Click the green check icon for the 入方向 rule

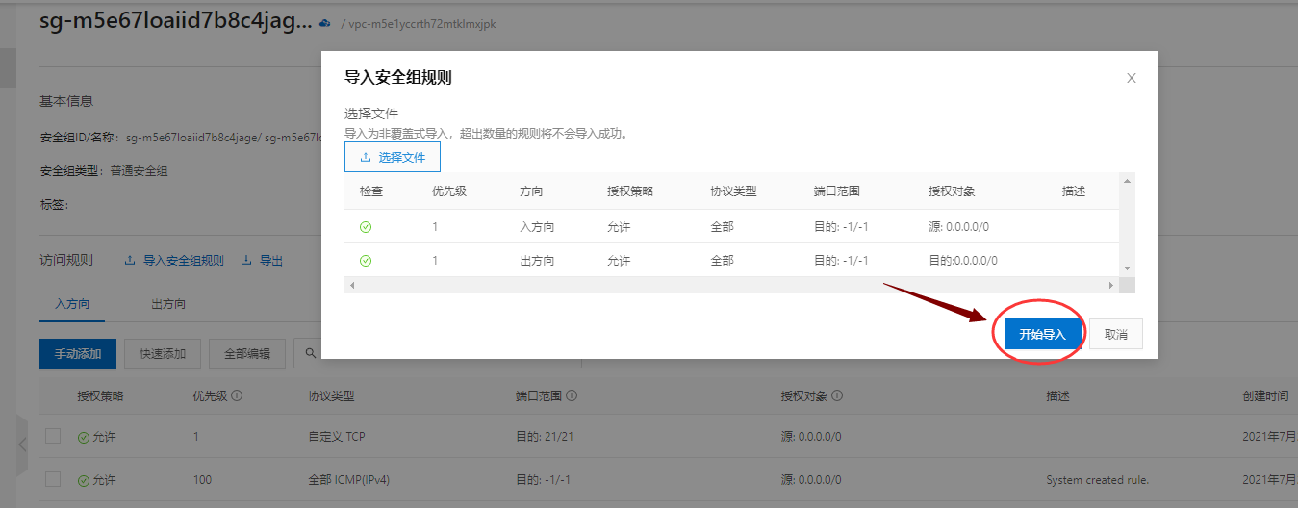366,227
